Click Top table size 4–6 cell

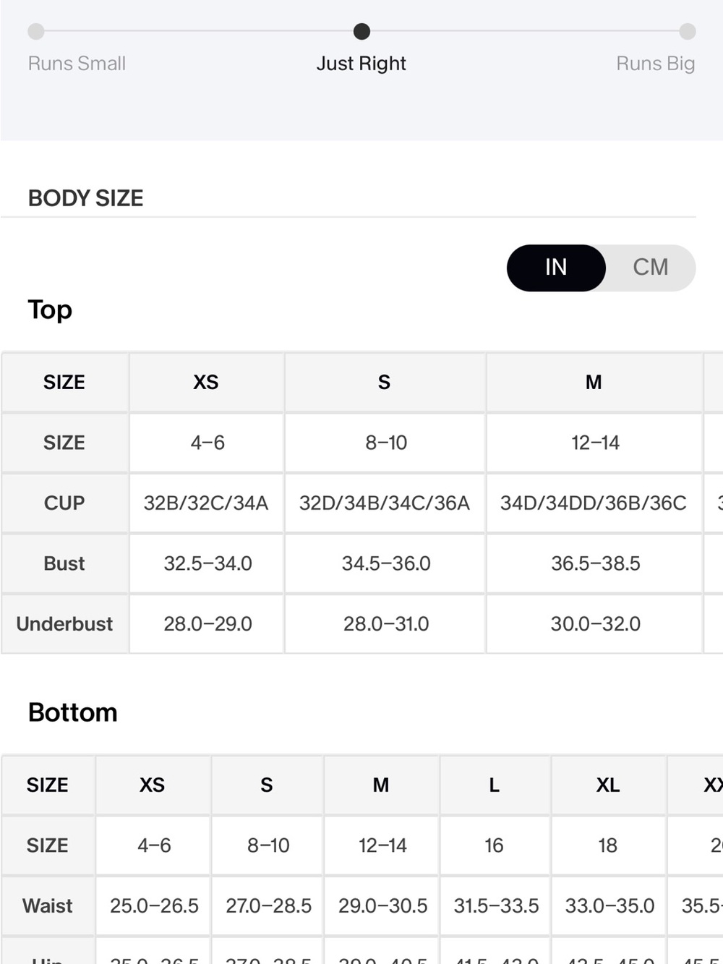(x=208, y=443)
